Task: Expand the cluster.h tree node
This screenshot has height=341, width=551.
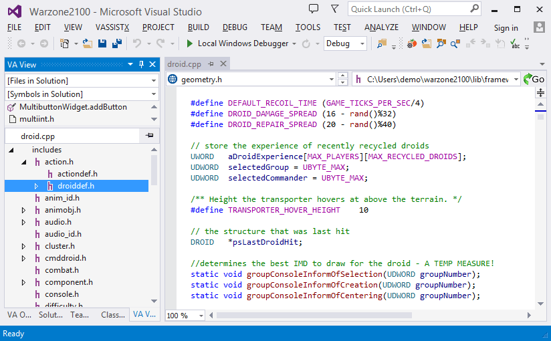Action: pos(23,247)
